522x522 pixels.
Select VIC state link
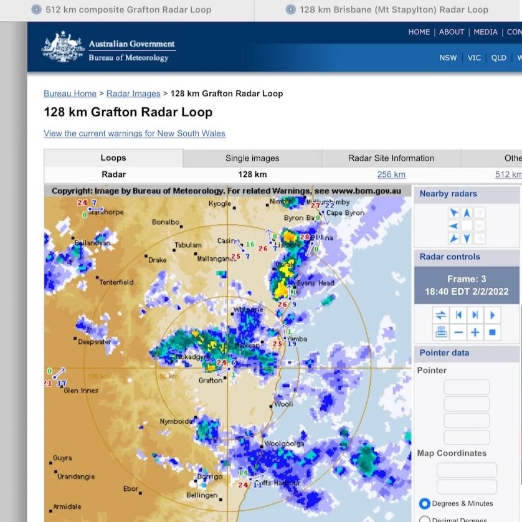[474, 57]
